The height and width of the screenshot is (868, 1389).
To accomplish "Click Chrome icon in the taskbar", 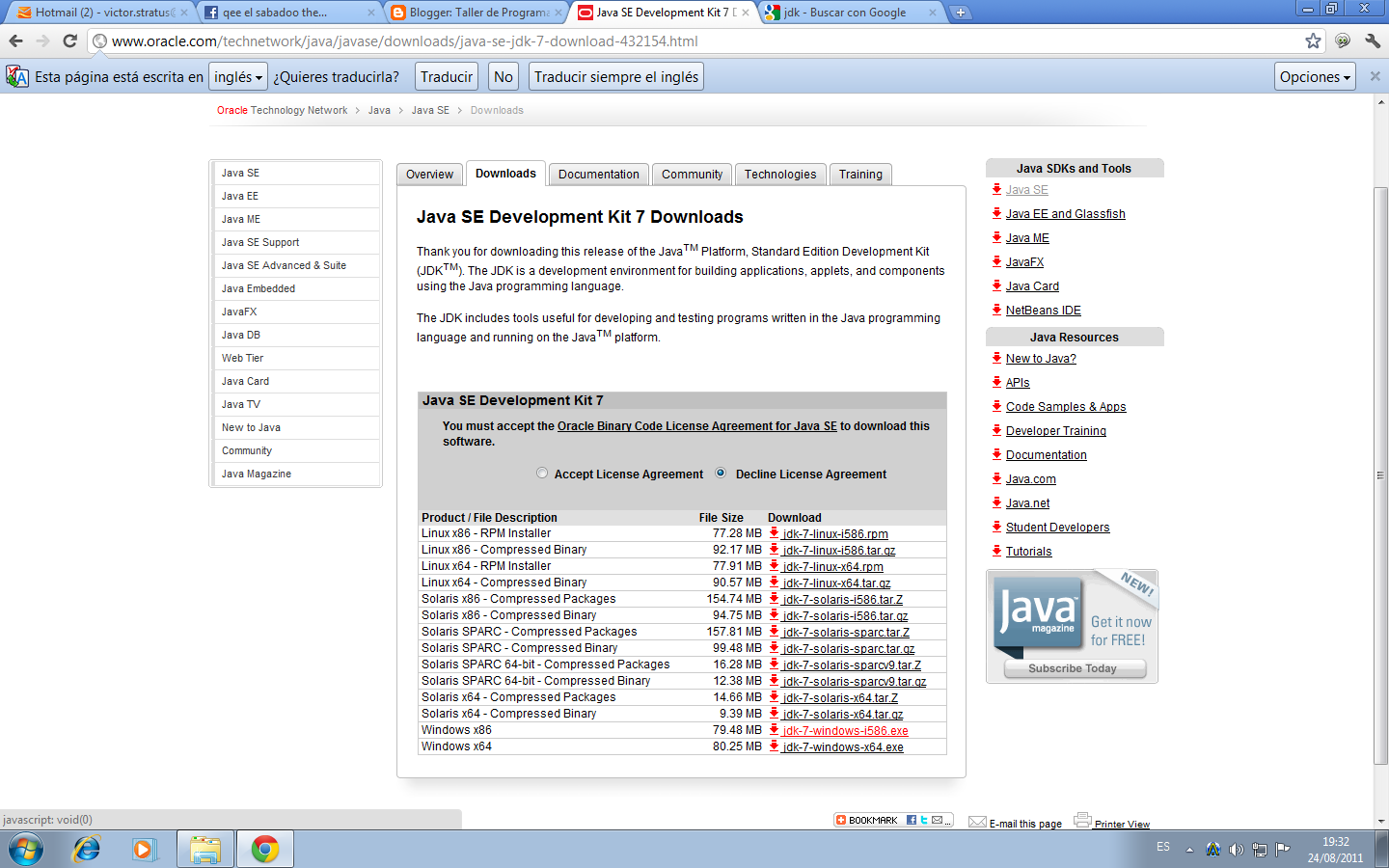I will click(x=264, y=850).
